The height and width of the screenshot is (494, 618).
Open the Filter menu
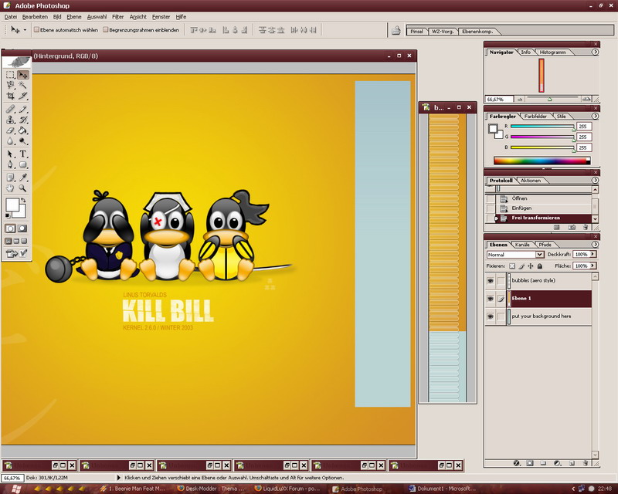[118, 17]
